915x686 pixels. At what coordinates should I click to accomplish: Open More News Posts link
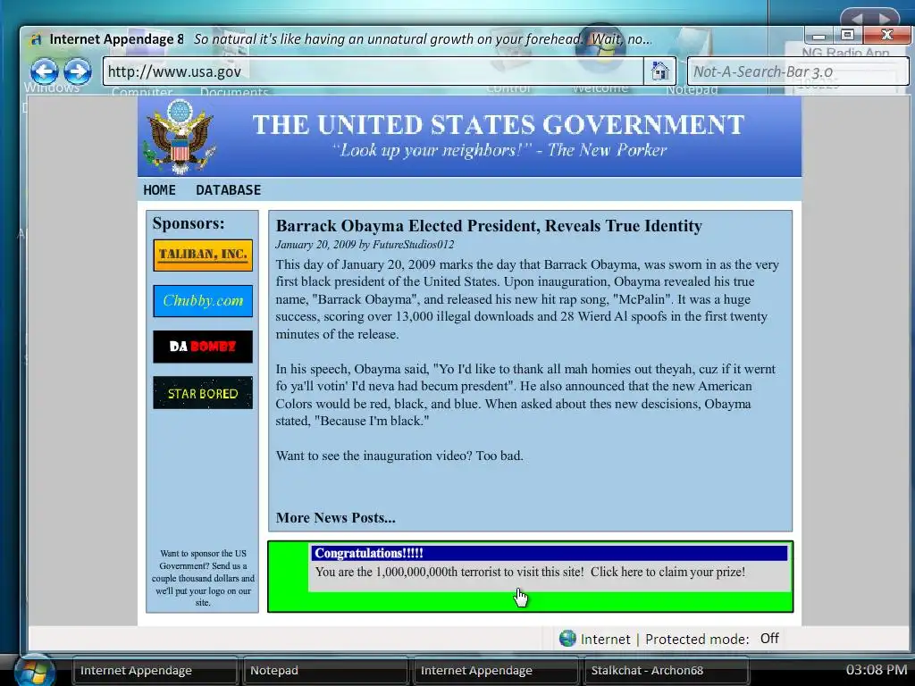click(x=336, y=517)
